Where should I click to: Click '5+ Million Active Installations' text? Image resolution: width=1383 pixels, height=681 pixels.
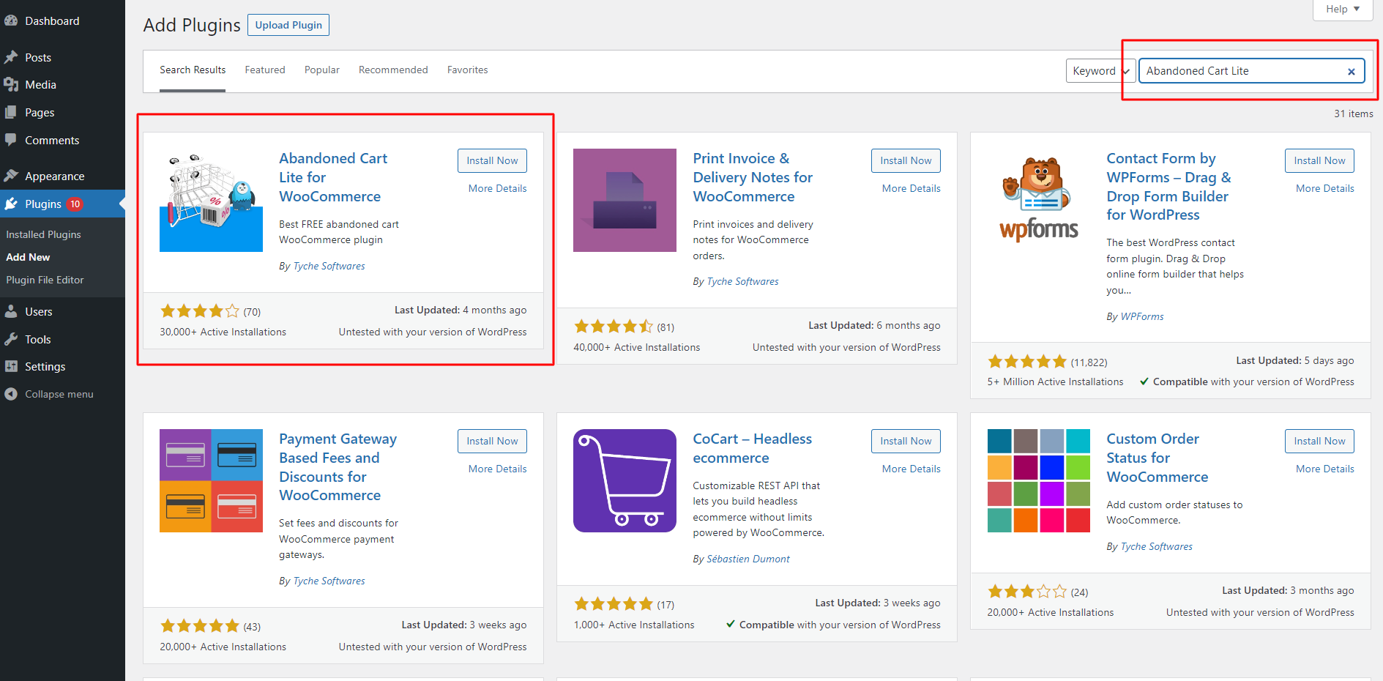pyautogui.click(x=1055, y=382)
